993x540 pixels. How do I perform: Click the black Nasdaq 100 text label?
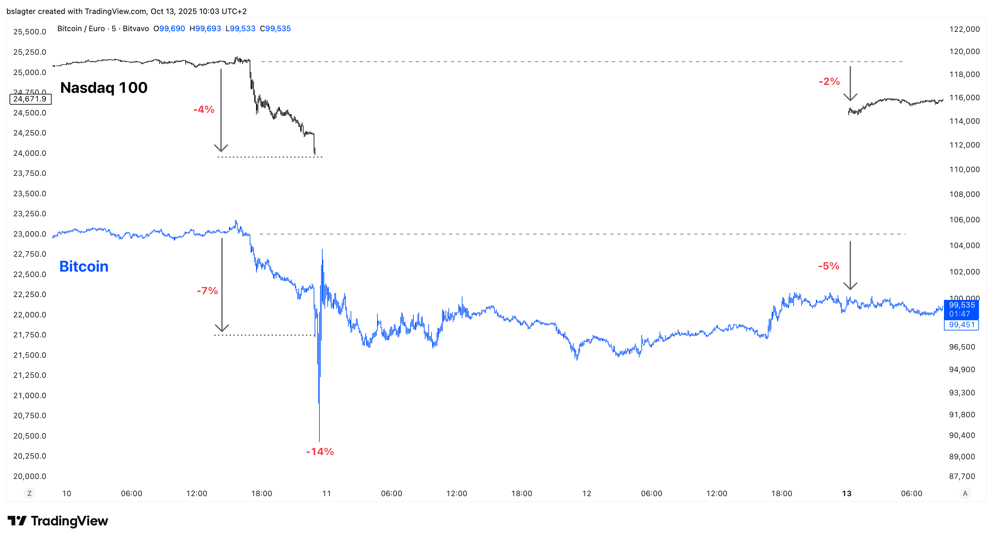click(104, 88)
